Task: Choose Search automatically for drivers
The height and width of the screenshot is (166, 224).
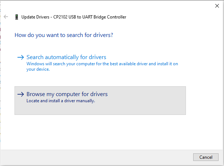Action: (66, 57)
